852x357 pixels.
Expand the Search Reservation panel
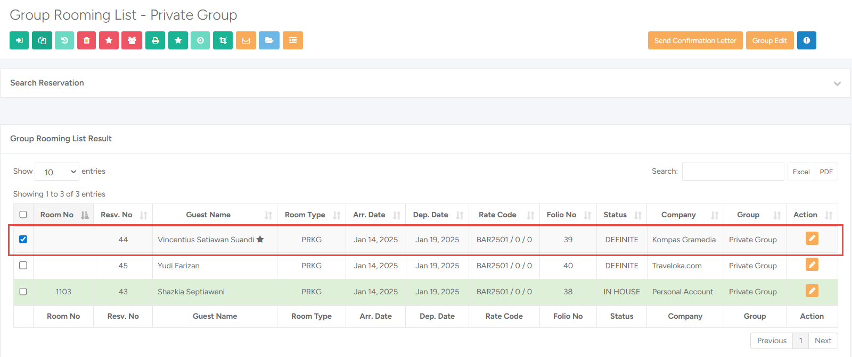click(x=837, y=83)
